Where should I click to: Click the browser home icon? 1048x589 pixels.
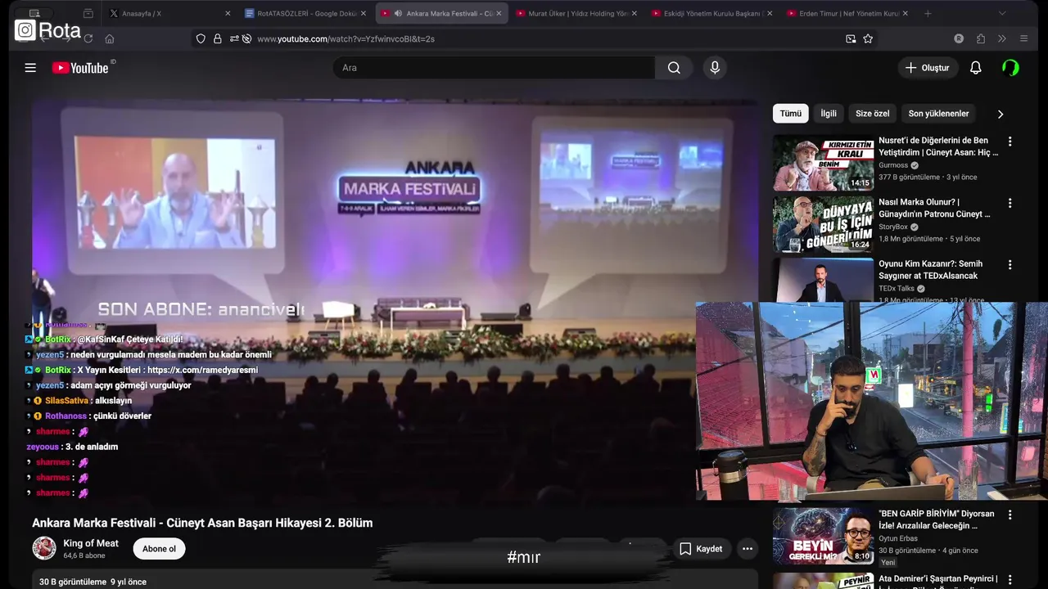[110, 38]
